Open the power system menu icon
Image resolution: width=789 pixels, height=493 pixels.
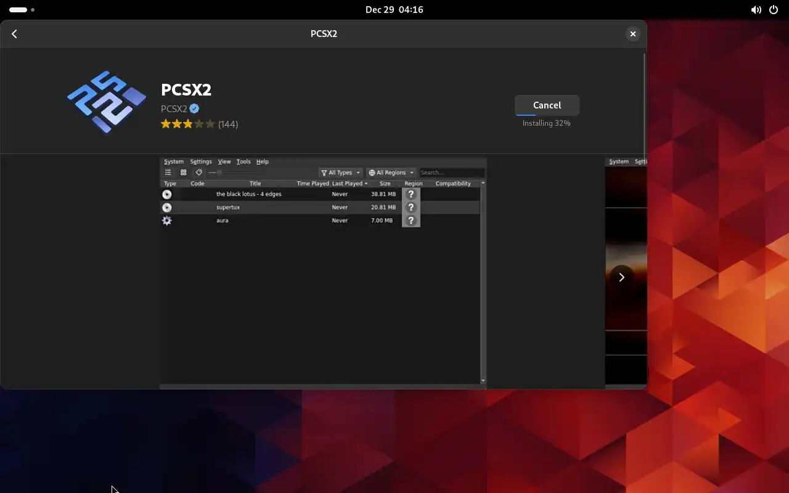[774, 10]
